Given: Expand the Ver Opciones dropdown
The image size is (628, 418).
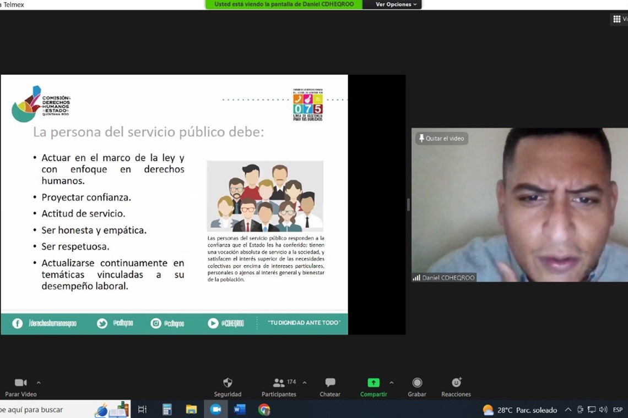Looking at the screenshot, I should click(396, 4).
